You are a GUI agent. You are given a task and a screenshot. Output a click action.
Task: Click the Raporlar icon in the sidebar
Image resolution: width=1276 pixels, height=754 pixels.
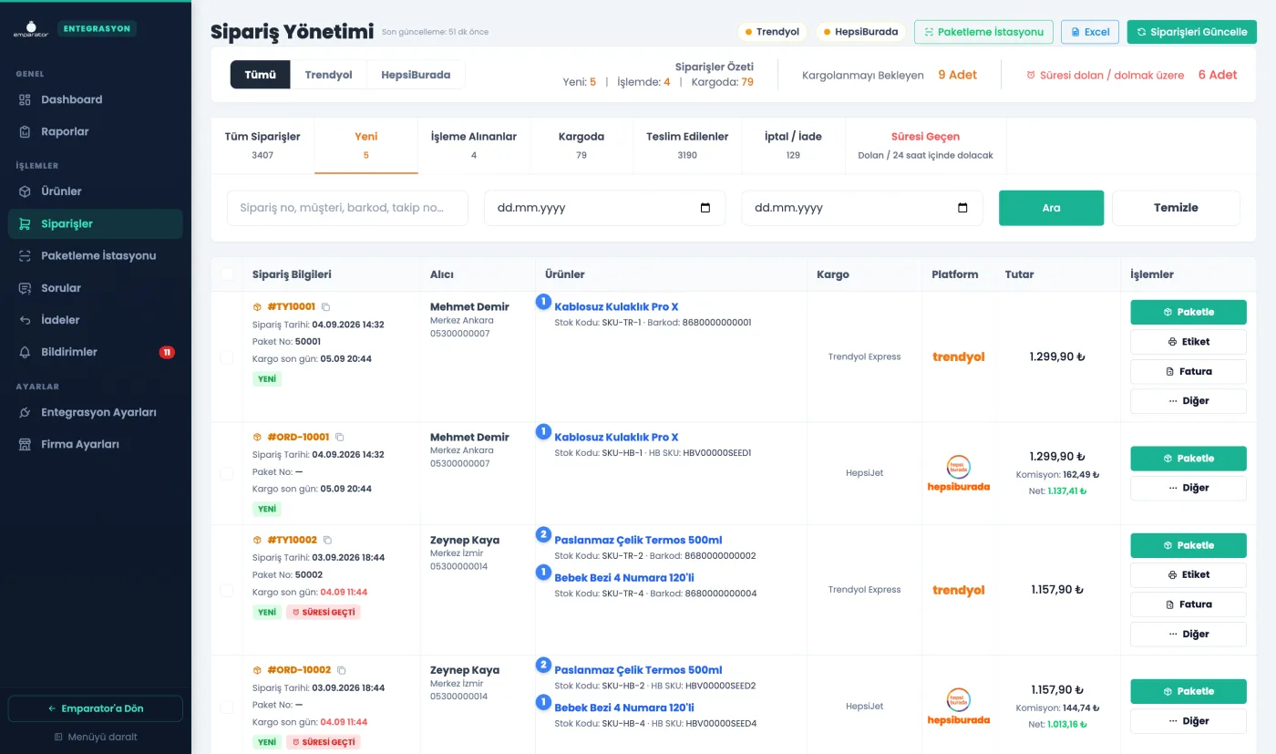click(x=25, y=131)
